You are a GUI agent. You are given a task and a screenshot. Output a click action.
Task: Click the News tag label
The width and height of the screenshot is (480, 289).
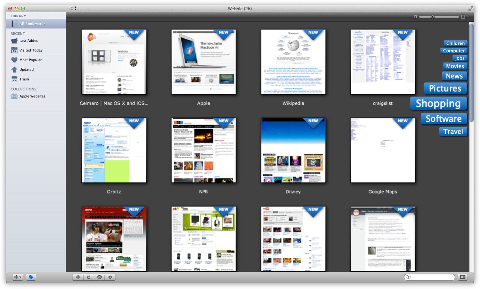point(454,76)
